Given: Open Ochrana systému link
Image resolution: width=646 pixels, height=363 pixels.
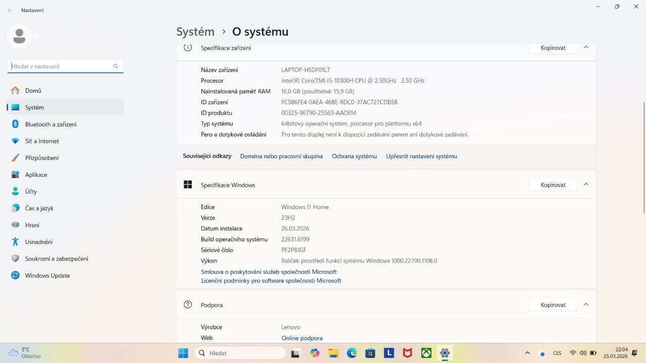Looking at the screenshot, I should (x=354, y=156).
